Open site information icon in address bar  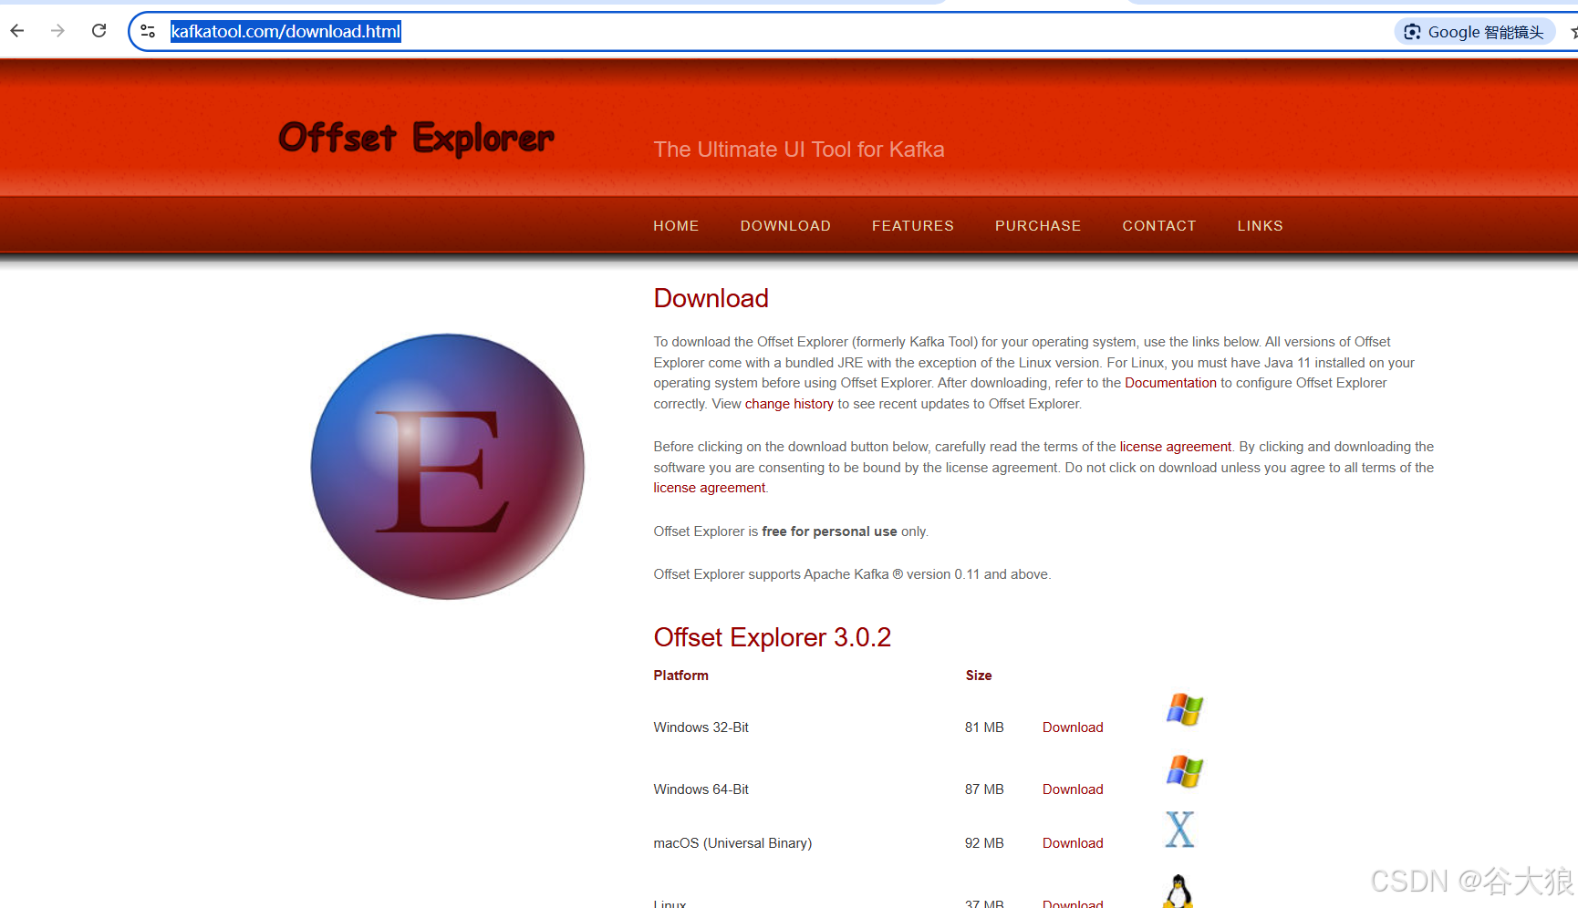148,31
